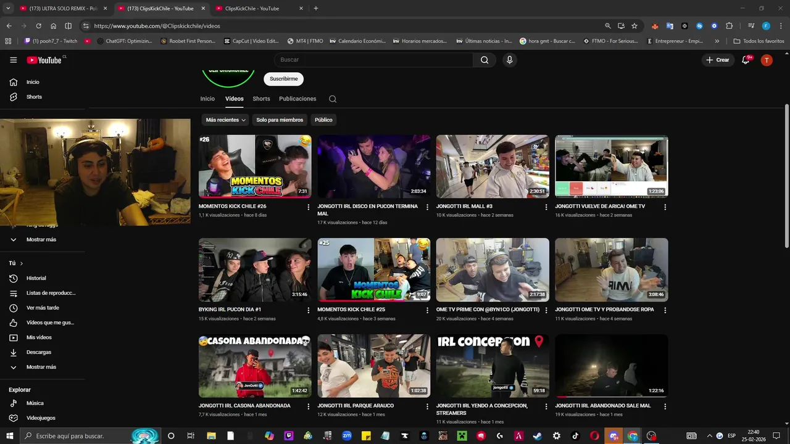Bookmark this page with star icon
This screenshot has width=790, height=444.
(x=634, y=26)
